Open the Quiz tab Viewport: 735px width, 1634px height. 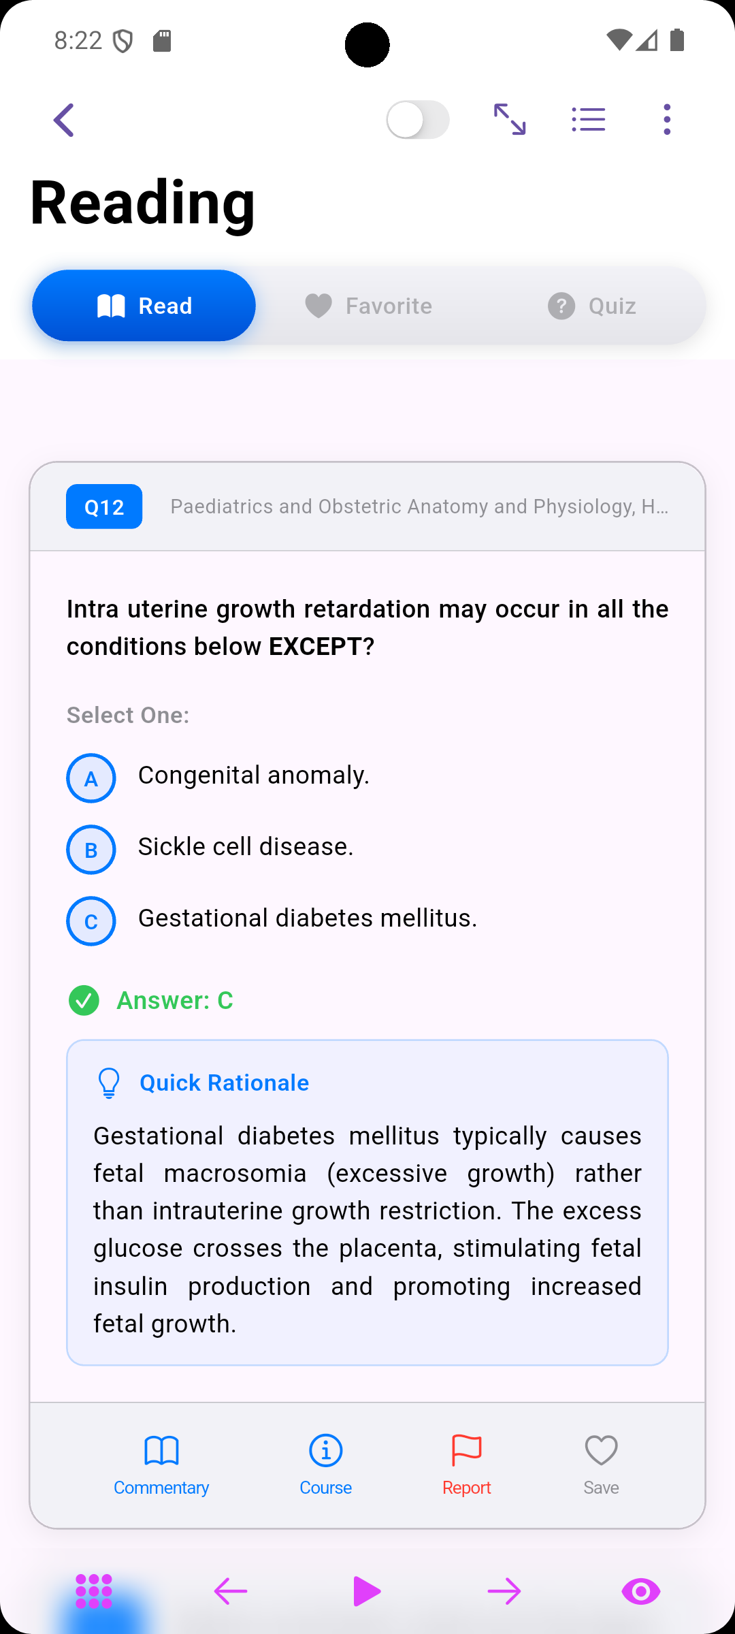[x=592, y=306]
